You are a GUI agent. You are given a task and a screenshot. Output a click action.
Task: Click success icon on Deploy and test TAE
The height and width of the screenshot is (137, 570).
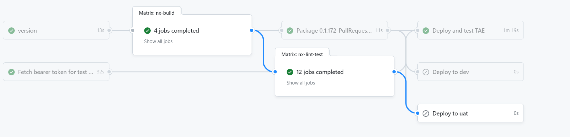(426, 30)
